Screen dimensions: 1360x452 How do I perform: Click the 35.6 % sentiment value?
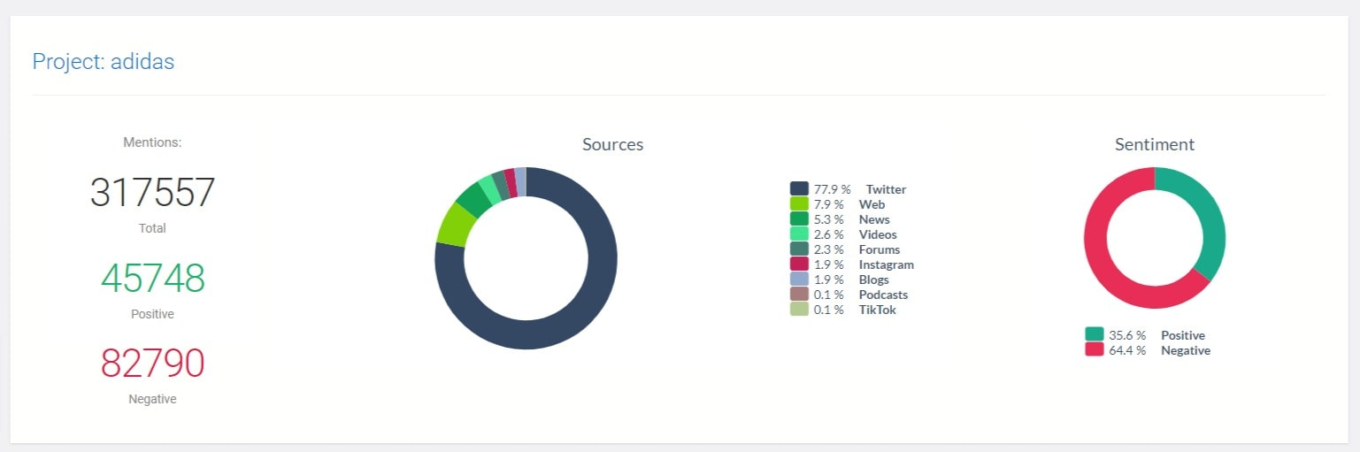coord(1127,335)
